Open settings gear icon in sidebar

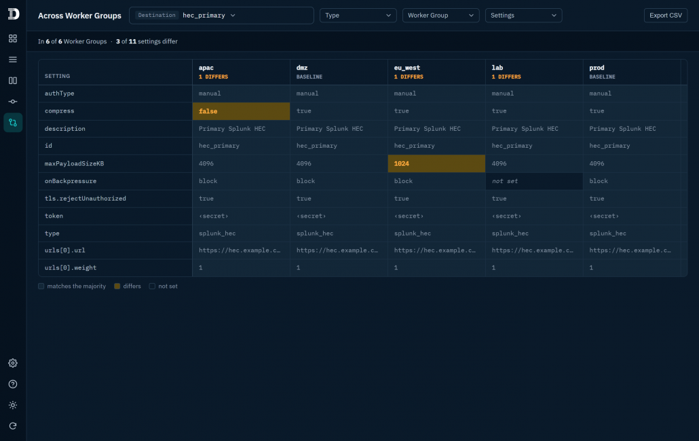click(13, 363)
